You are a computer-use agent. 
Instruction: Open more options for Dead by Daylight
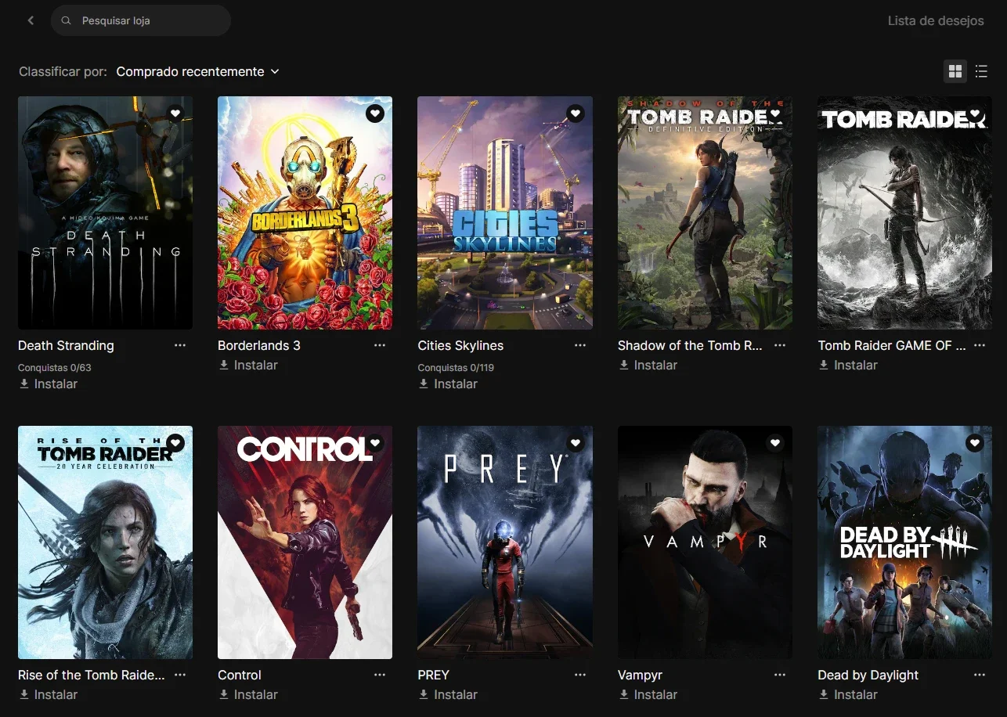click(x=980, y=675)
